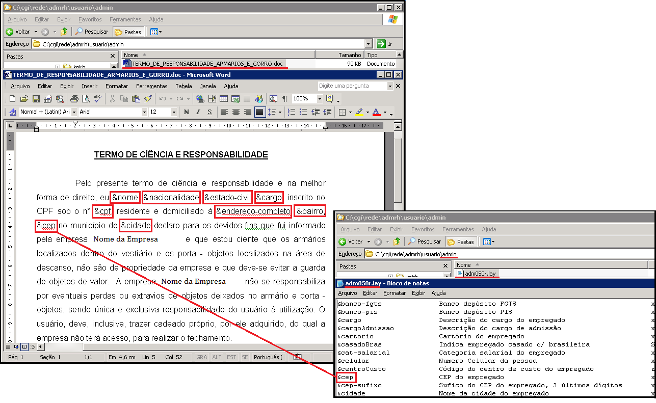Select adm050r.lay file in Explorer list
The image size is (656, 403).
coord(476,274)
